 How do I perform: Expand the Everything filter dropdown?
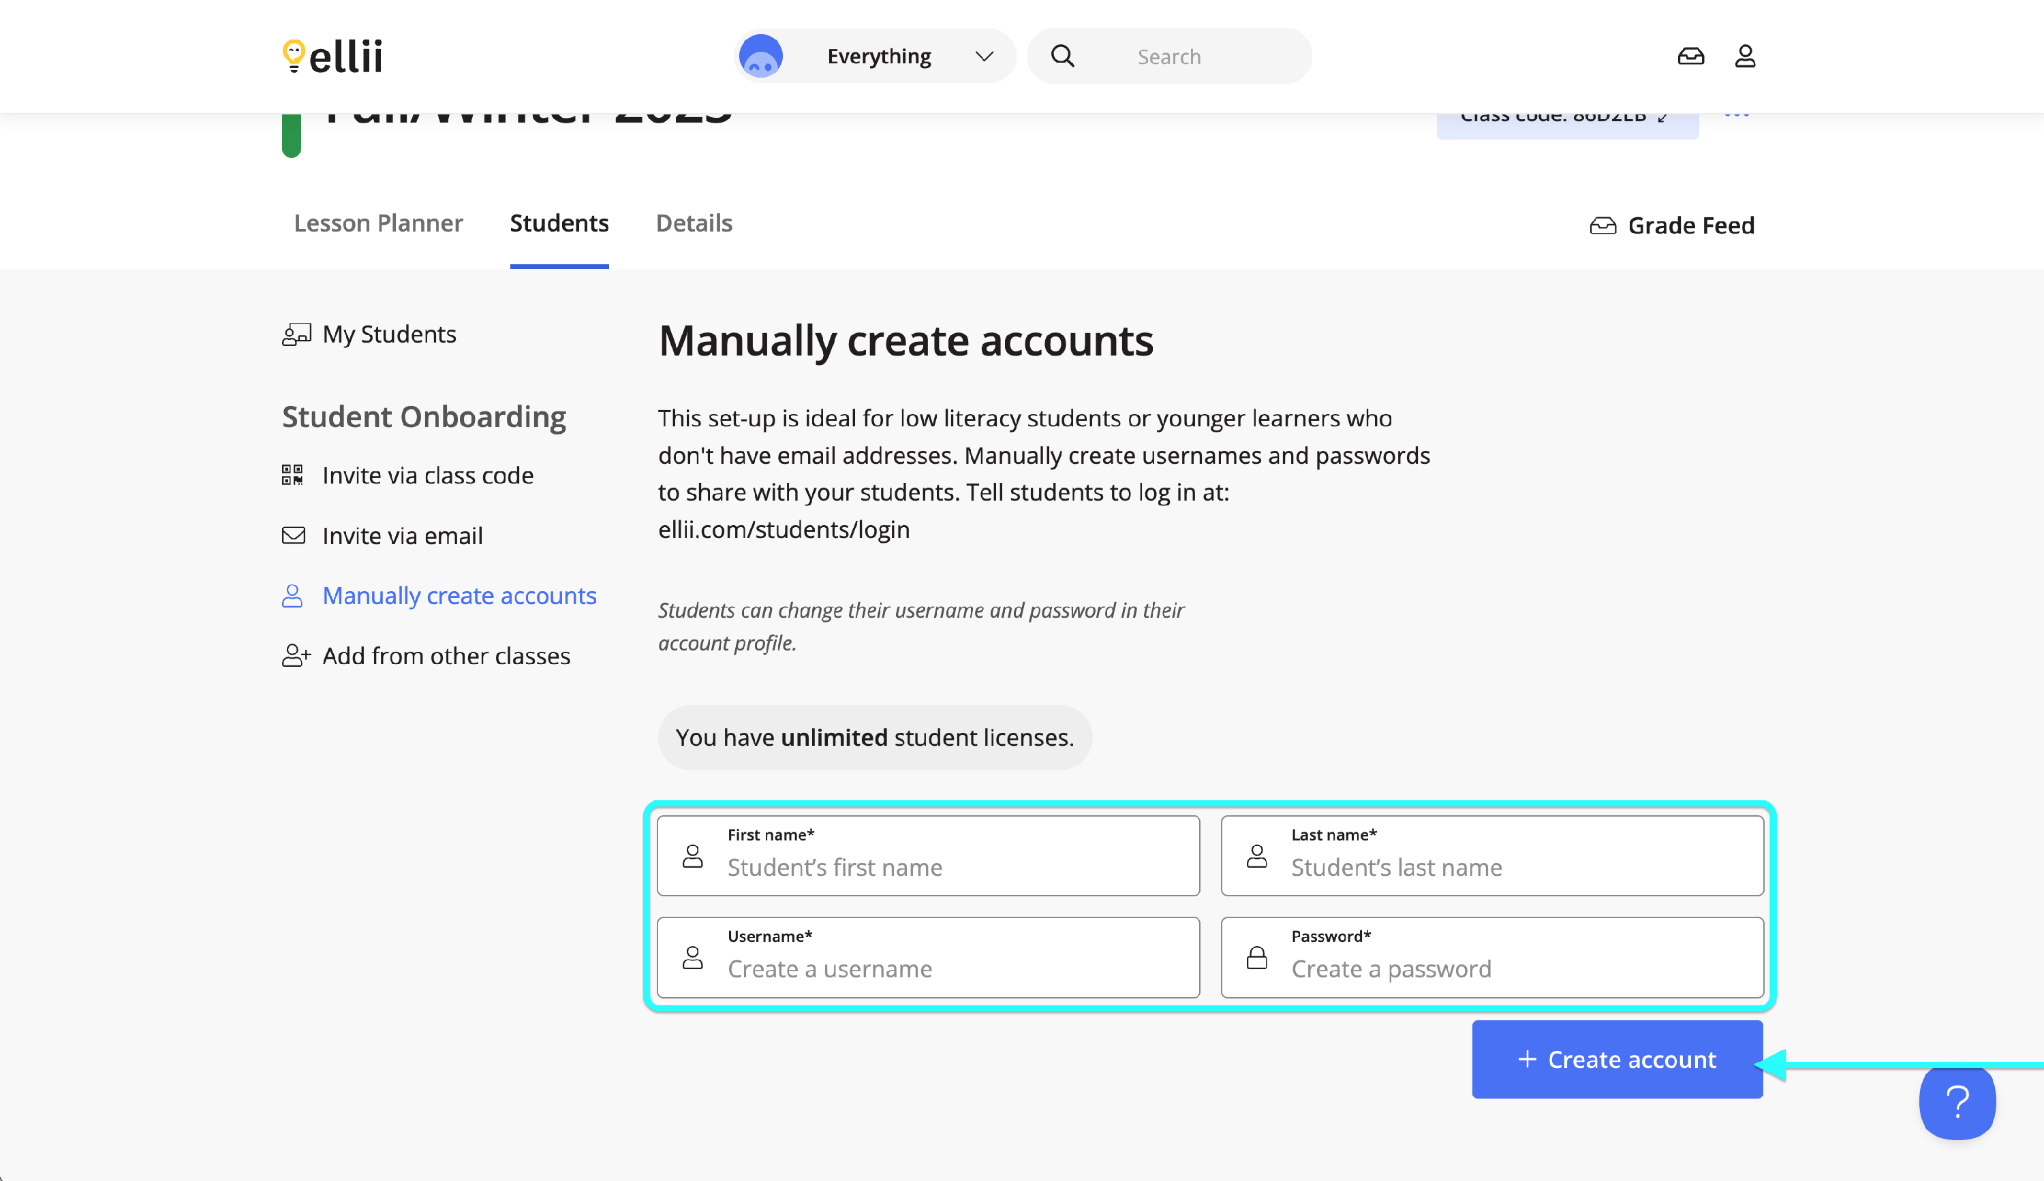tap(984, 56)
